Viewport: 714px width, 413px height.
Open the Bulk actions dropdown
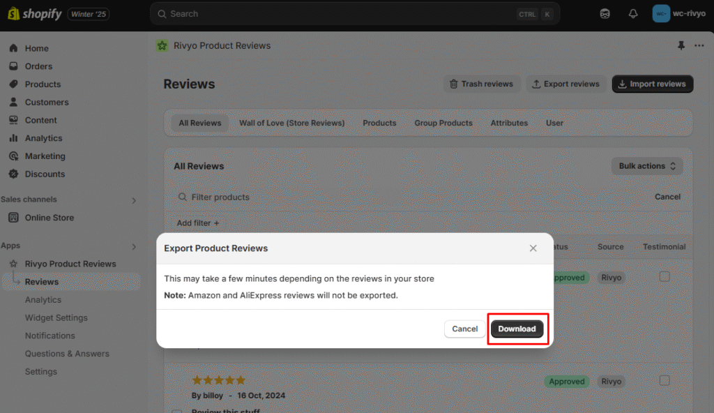click(647, 166)
